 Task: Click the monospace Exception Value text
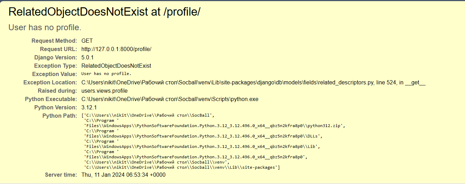(106, 74)
